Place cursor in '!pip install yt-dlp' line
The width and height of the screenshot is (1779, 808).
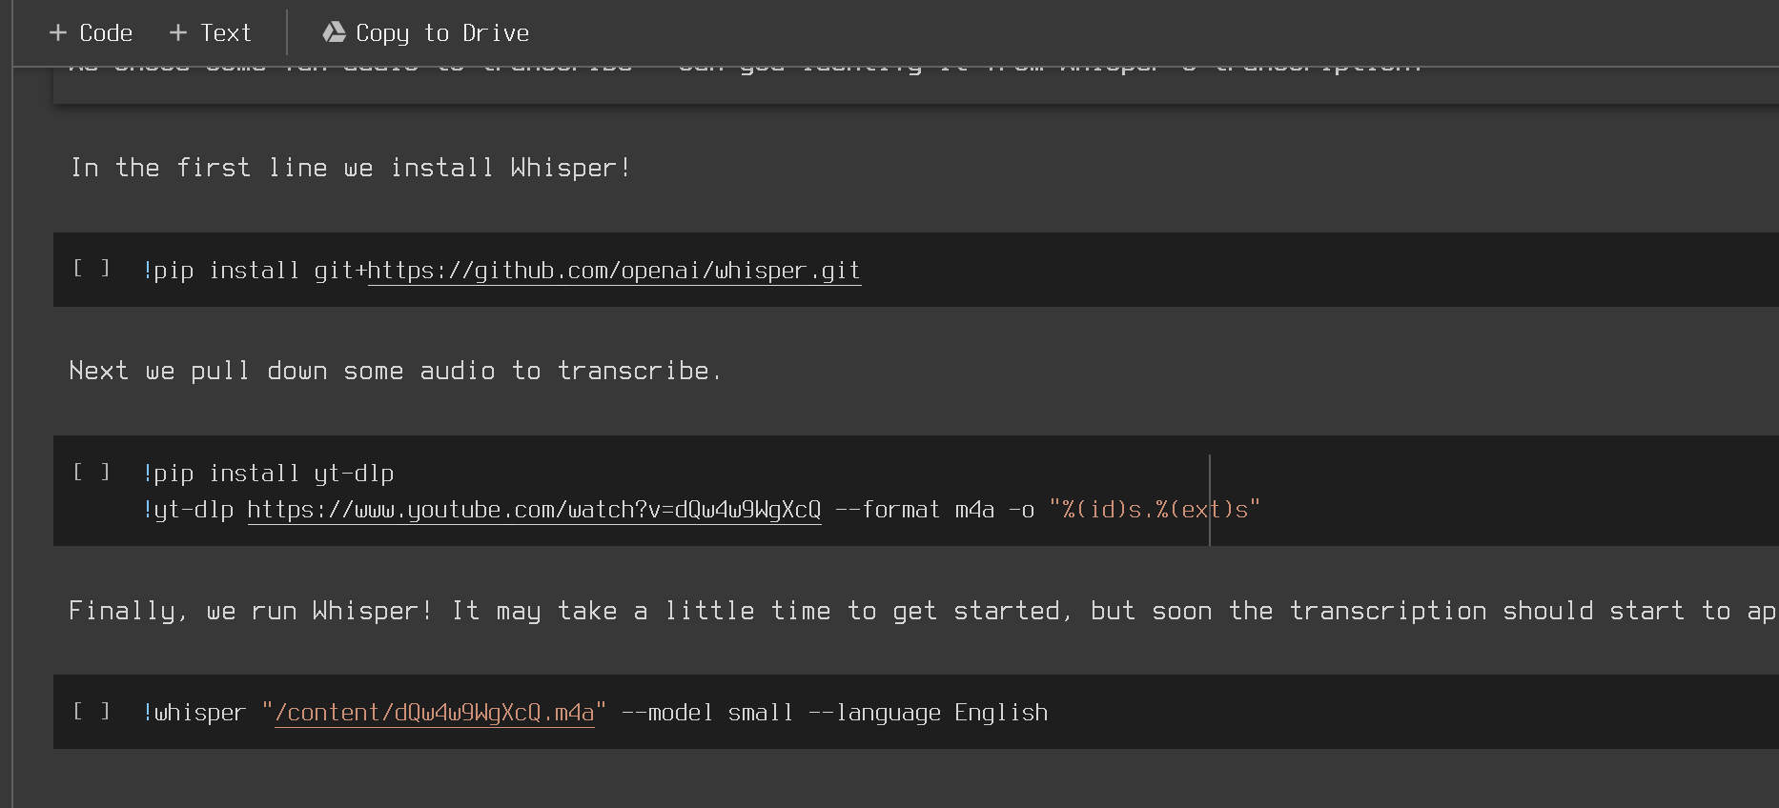[268, 474]
